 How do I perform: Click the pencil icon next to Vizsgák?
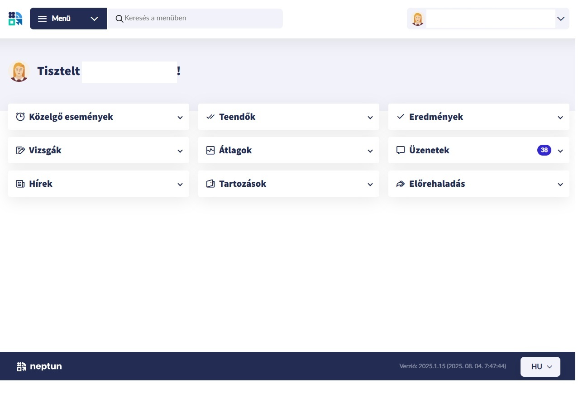pos(20,151)
